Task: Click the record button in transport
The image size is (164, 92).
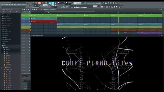Action: click(41, 5)
